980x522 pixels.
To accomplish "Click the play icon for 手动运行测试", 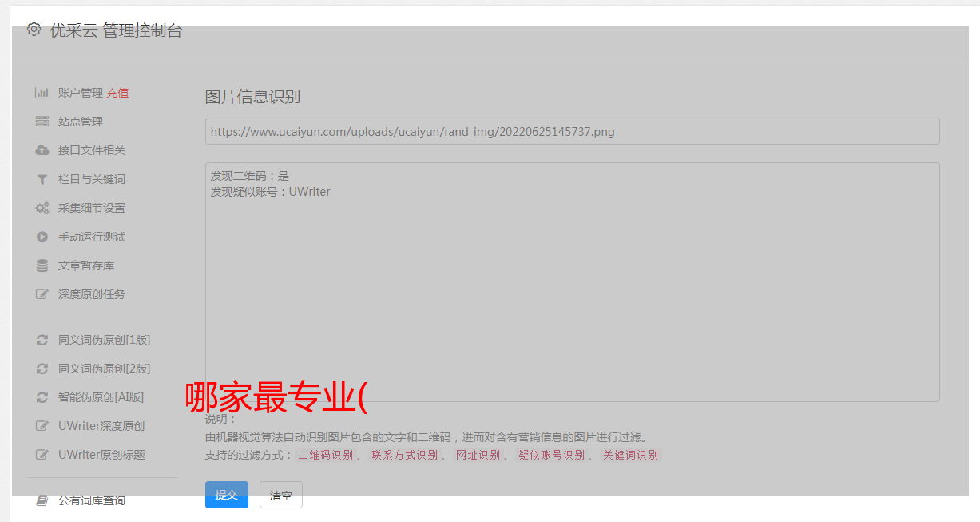I will 42,237.
